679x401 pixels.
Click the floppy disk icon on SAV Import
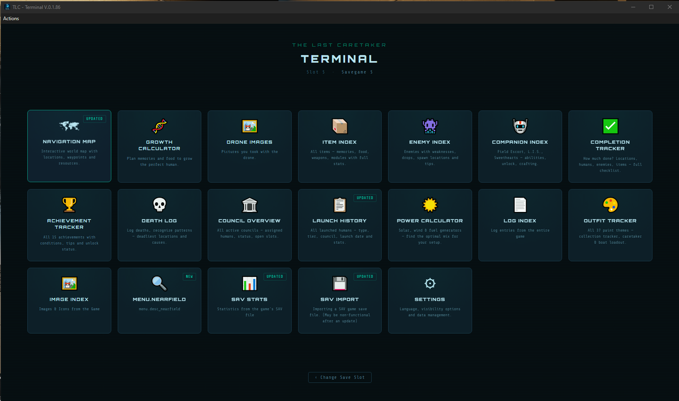pyautogui.click(x=339, y=283)
